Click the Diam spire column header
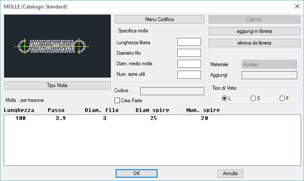Screen dimensions: 304x181 coord(152,110)
